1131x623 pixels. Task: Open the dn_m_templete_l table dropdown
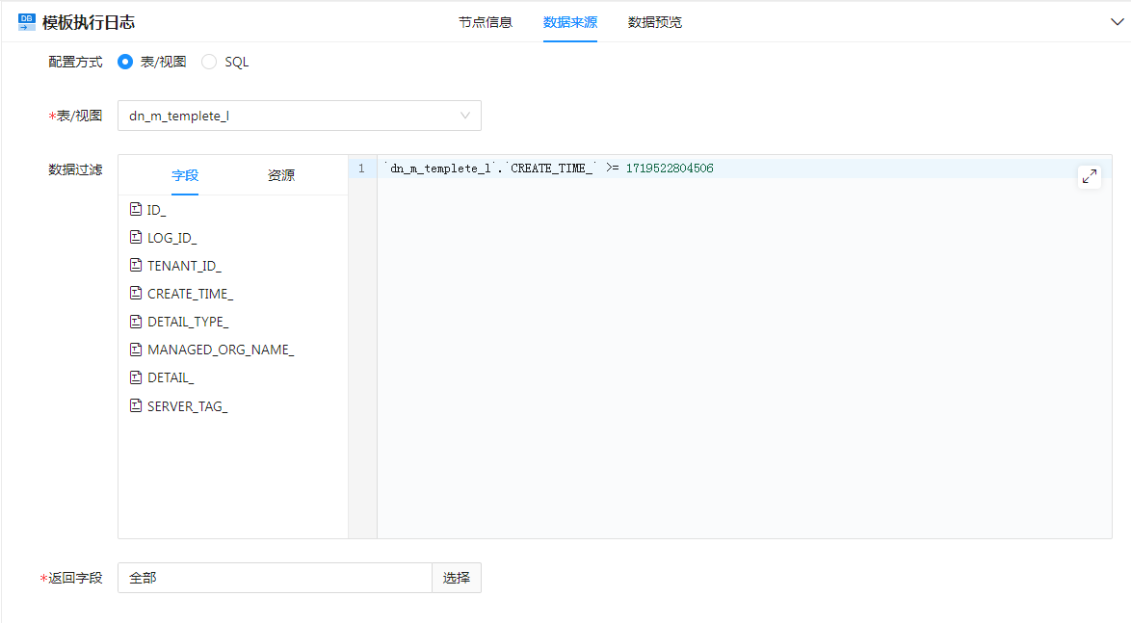(x=299, y=116)
